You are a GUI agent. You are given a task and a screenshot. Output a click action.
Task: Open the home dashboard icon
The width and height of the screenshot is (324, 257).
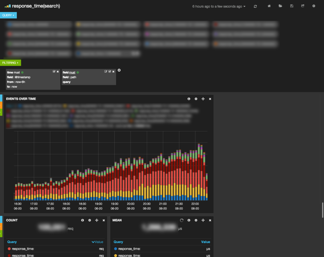pyautogui.click(x=269, y=6)
